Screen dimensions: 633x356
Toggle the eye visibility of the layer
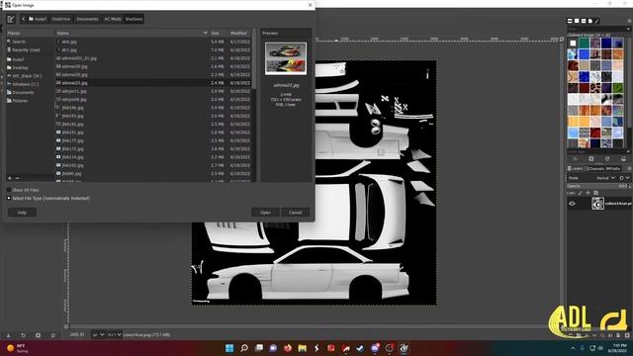click(x=572, y=204)
